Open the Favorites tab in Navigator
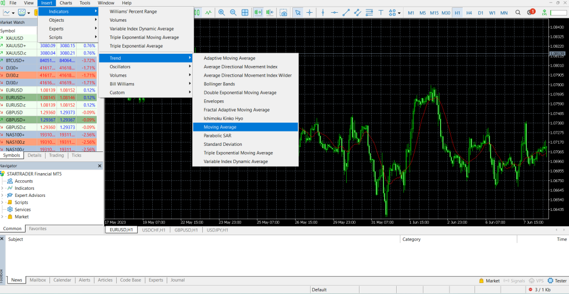 tap(38, 229)
